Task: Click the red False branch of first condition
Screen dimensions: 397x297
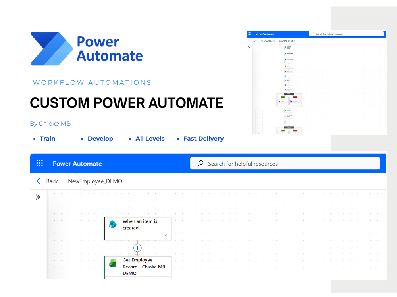Action: coord(295,97)
